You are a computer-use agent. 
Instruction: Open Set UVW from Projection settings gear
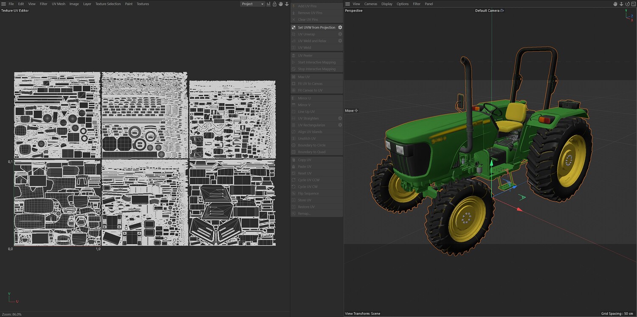(x=340, y=28)
